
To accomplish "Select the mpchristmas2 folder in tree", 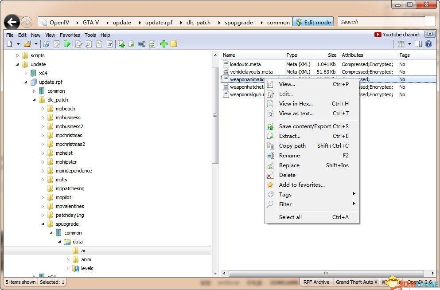I will (x=70, y=144).
